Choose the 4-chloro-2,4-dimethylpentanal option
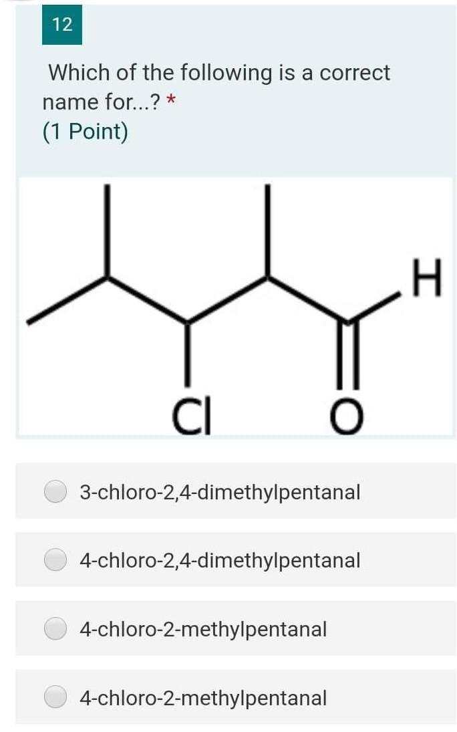This screenshot has width=457, height=732. pyautogui.click(x=57, y=560)
